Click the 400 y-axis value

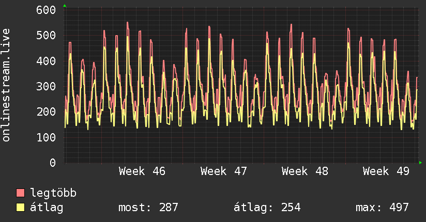(x=46, y=61)
